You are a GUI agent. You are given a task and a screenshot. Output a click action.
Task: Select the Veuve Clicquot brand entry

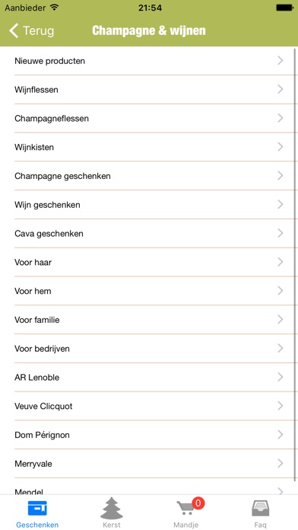pos(149,406)
